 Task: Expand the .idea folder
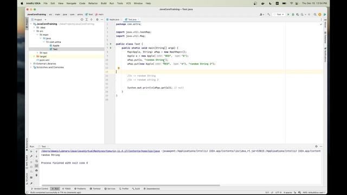(x=34, y=28)
